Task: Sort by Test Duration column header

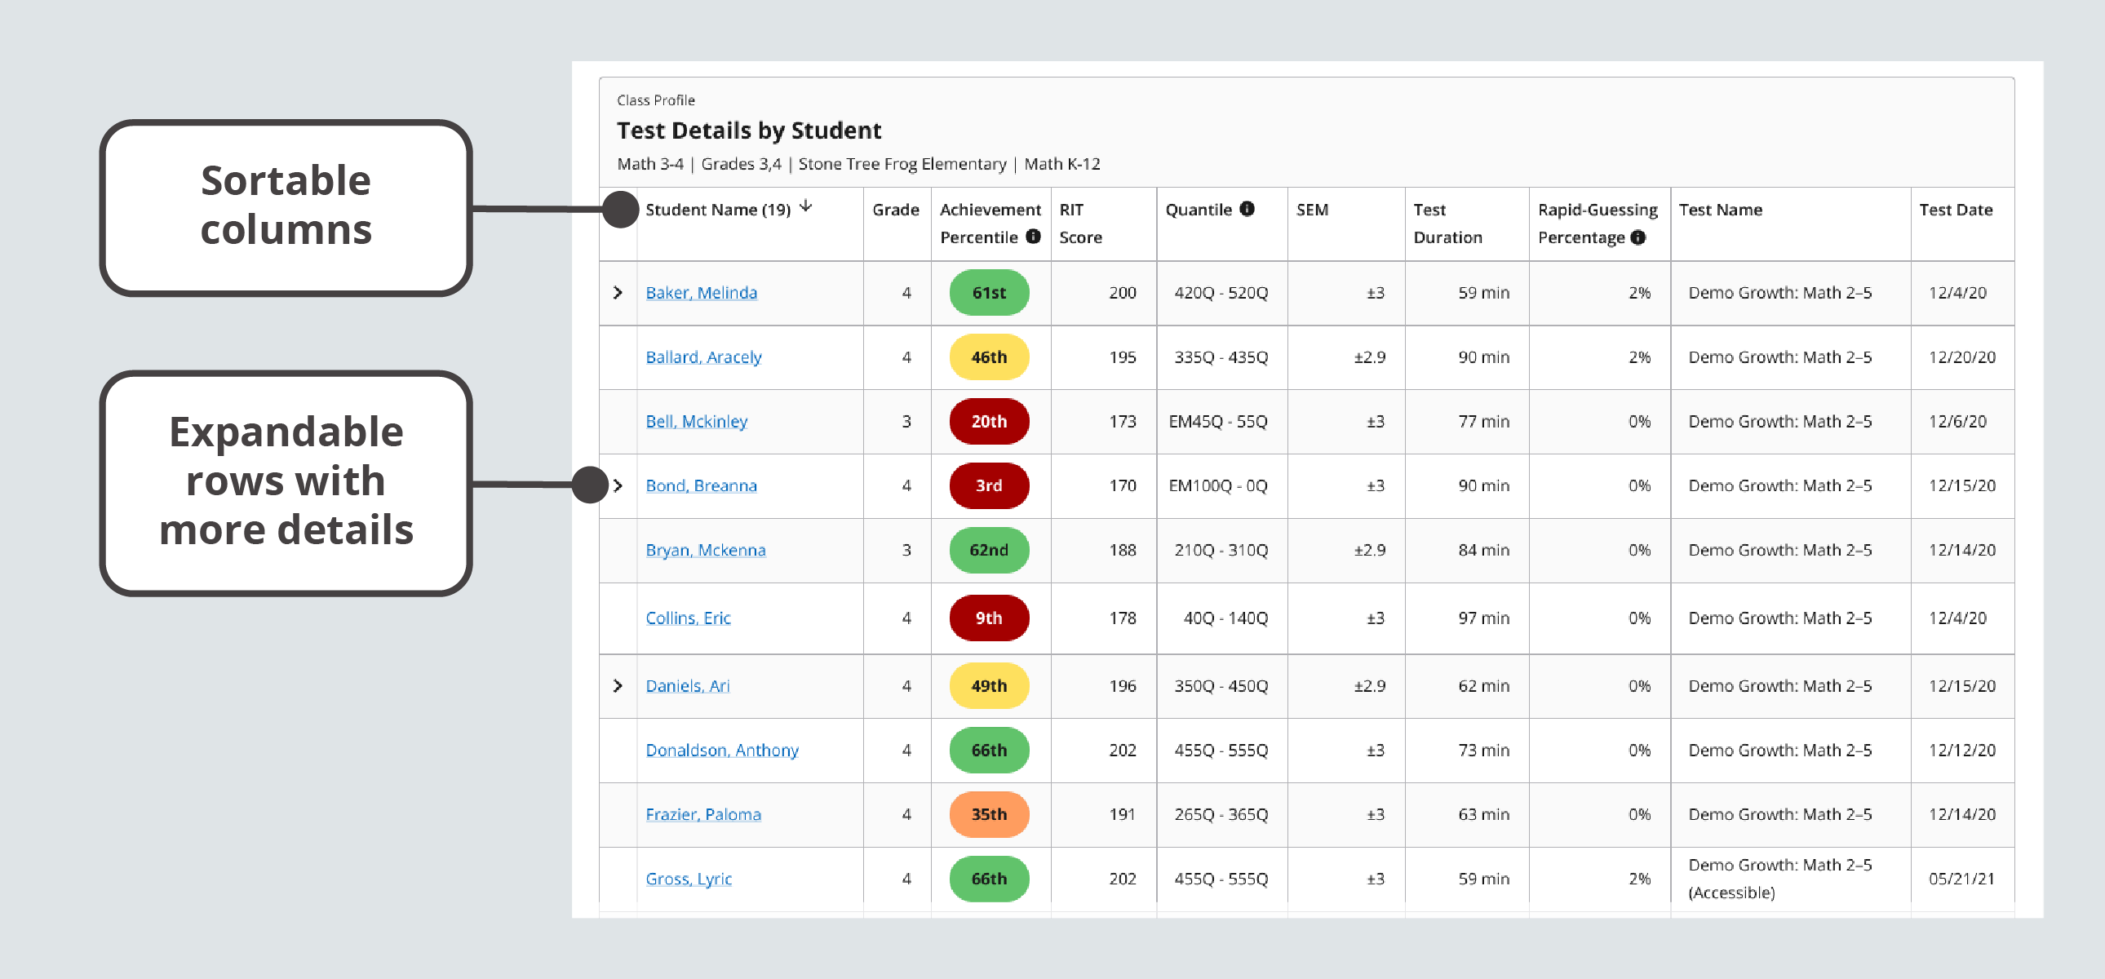Action: click(1447, 223)
